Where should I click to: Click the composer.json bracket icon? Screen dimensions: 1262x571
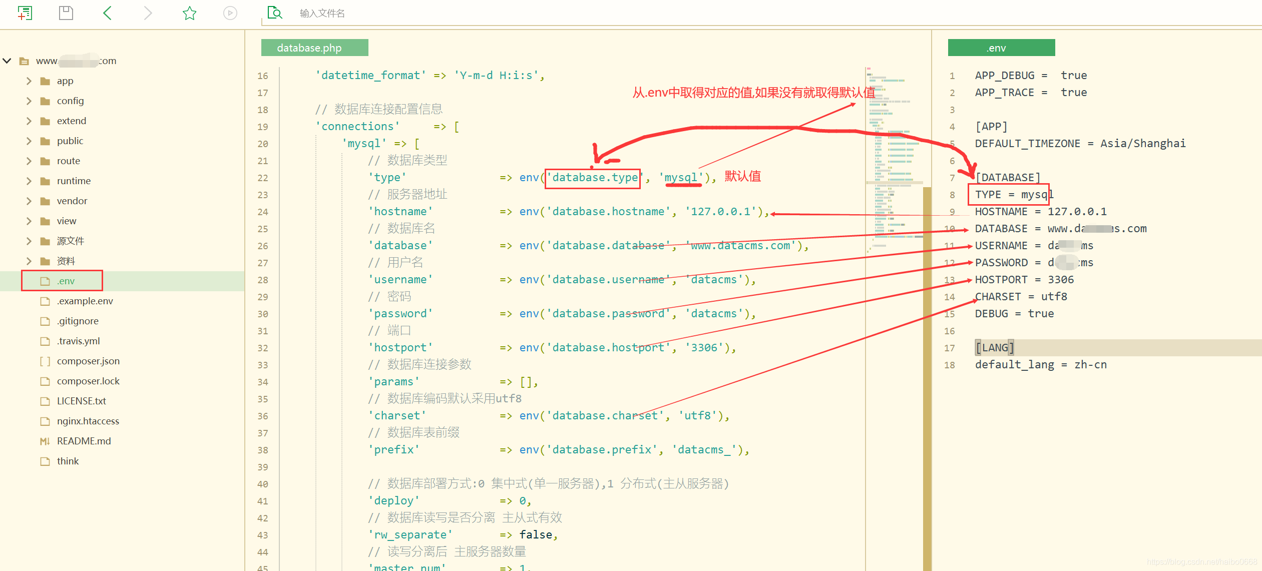[x=44, y=361]
